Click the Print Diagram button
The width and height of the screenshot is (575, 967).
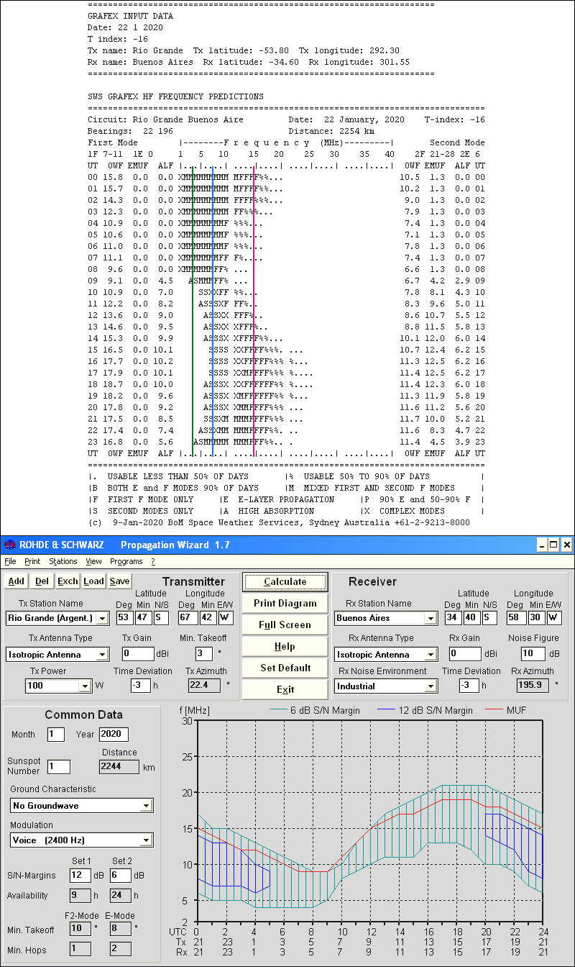point(285,603)
